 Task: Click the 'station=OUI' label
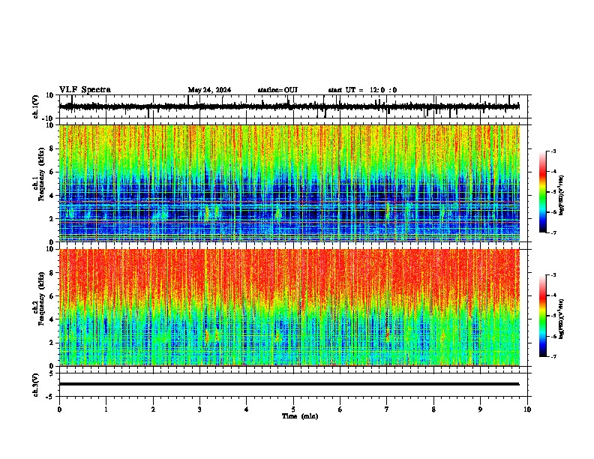[277, 90]
